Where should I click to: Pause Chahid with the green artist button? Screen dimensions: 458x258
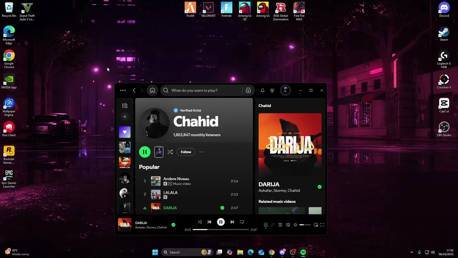[x=145, y=152]
